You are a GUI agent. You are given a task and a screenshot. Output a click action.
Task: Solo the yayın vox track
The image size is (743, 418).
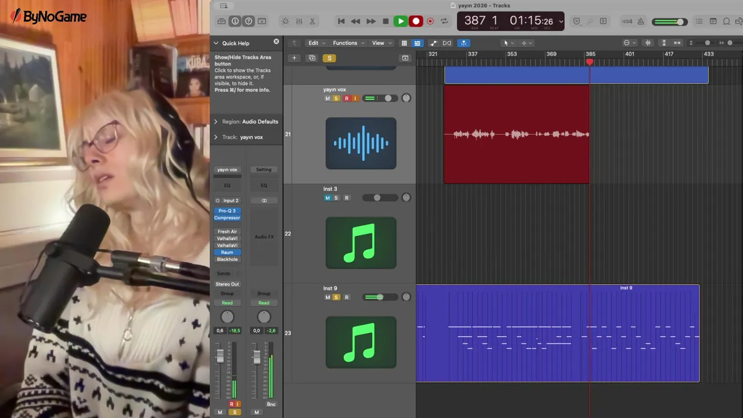tap(336, 99)
